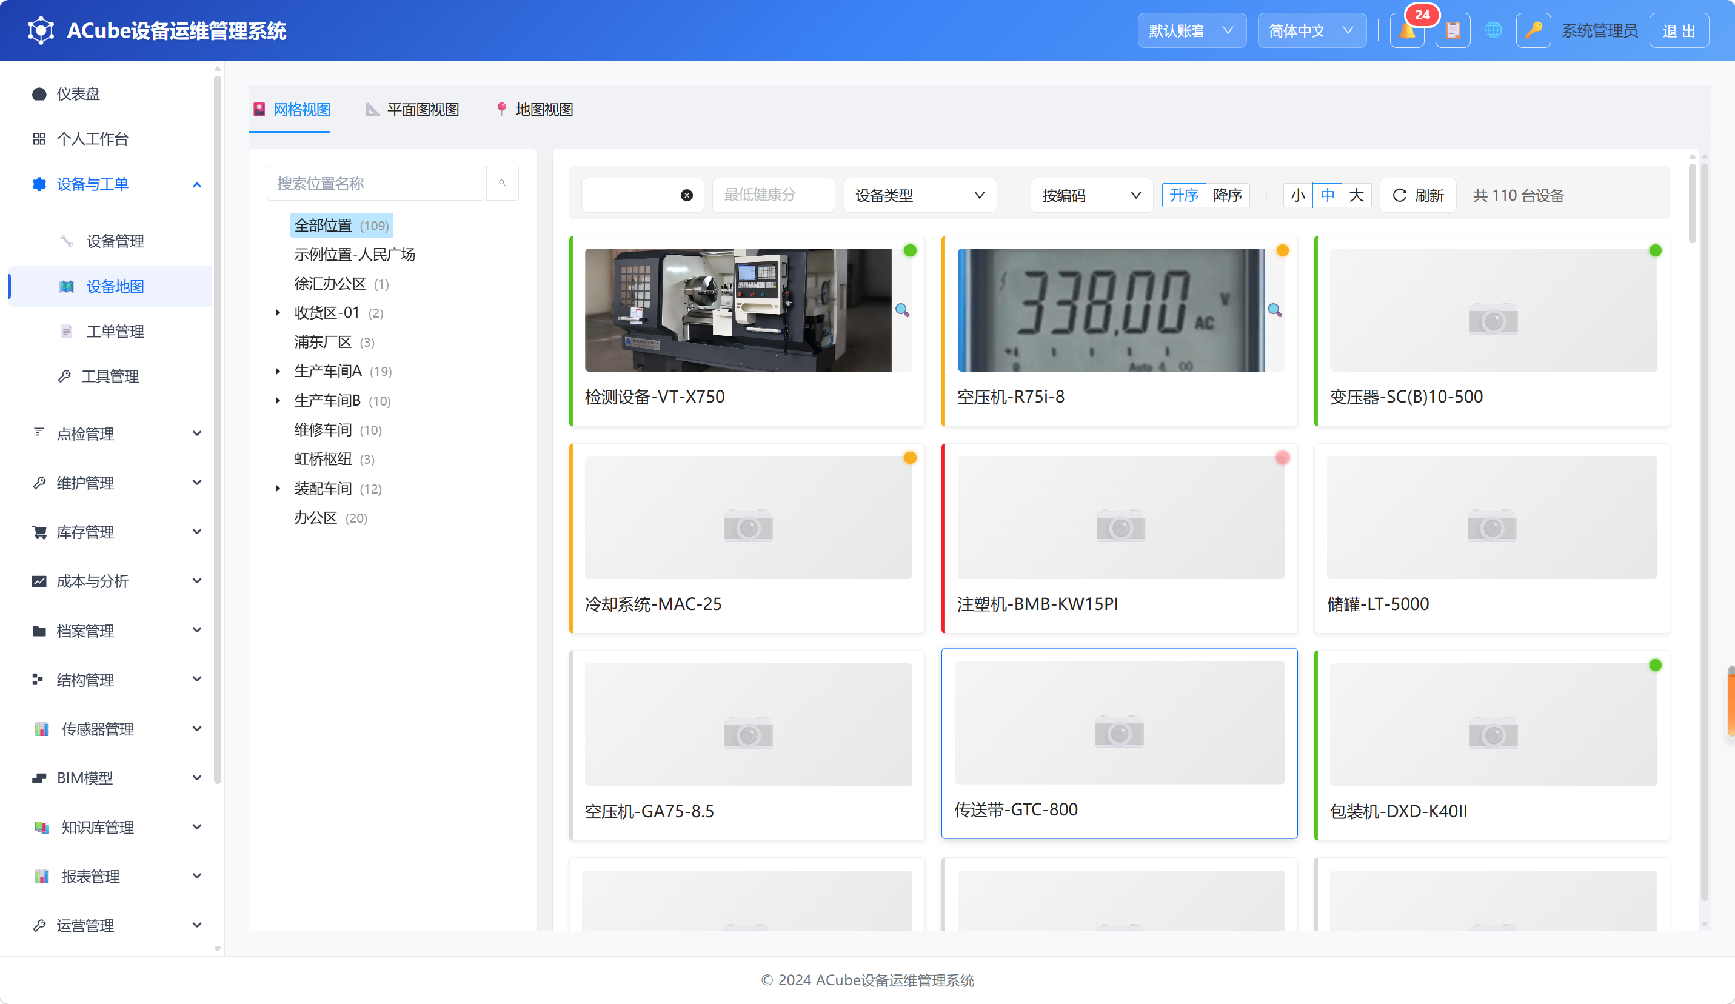The height and width of the screenshot is (1004, 1735).
Task: Click the globe icon in header
Action: tap(1493, 30)
